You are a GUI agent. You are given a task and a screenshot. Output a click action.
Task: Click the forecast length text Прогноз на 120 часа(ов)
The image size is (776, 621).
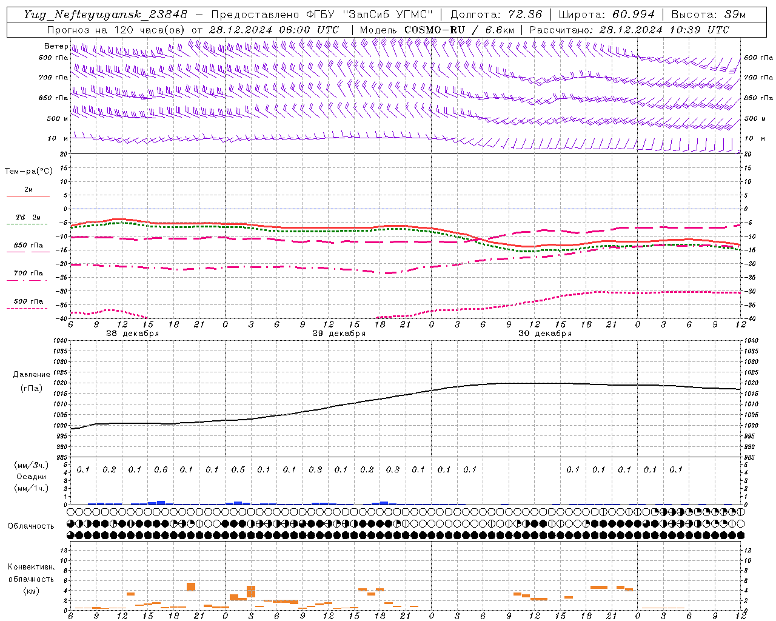116,30
